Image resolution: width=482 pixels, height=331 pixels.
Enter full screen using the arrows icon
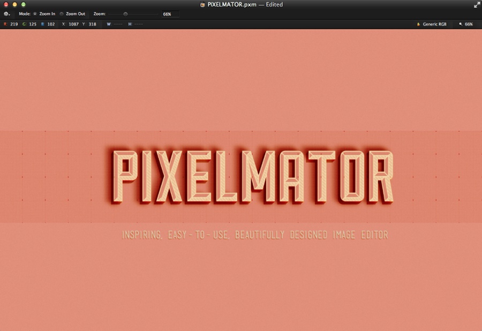477,5
